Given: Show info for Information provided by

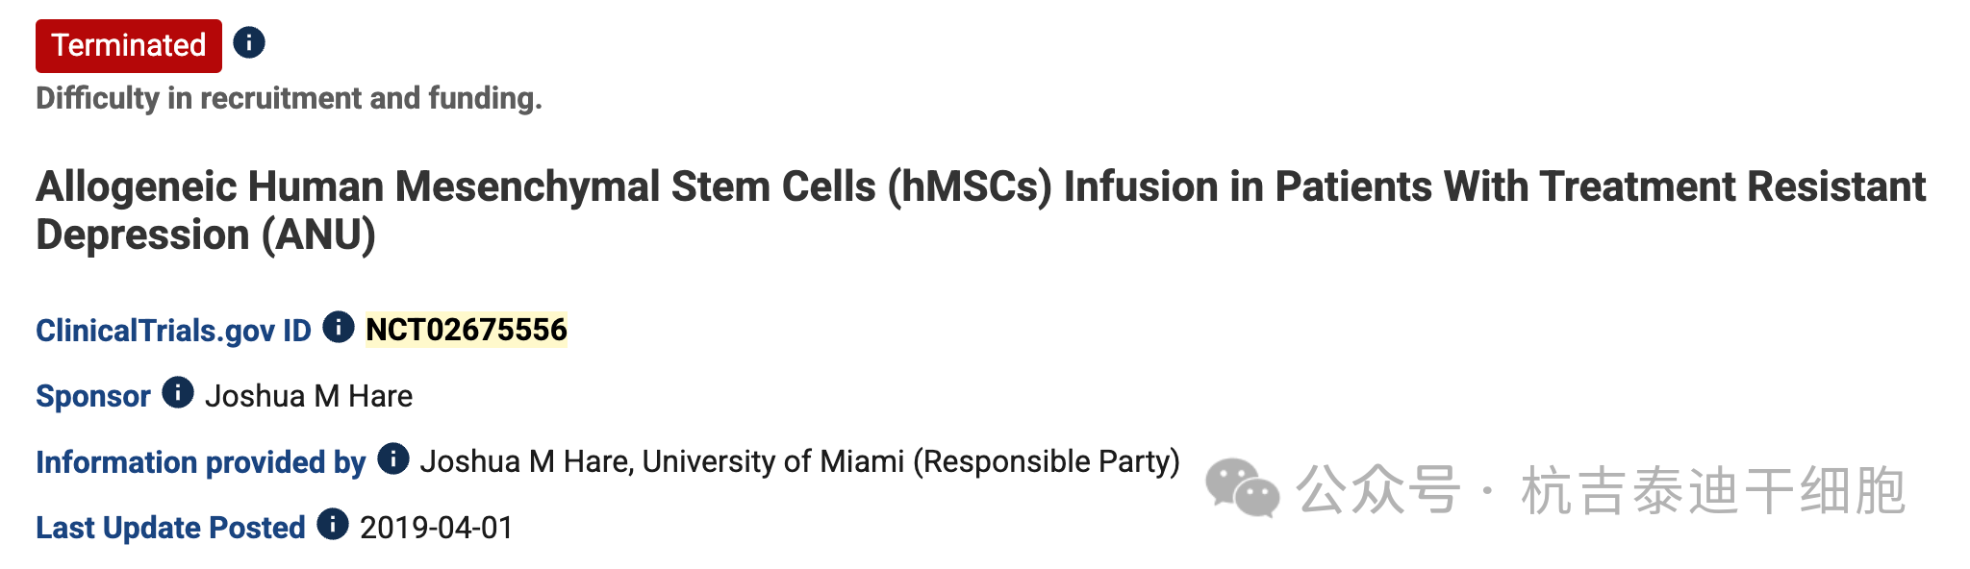Looking at the screenshot, I should coord(393,459).
